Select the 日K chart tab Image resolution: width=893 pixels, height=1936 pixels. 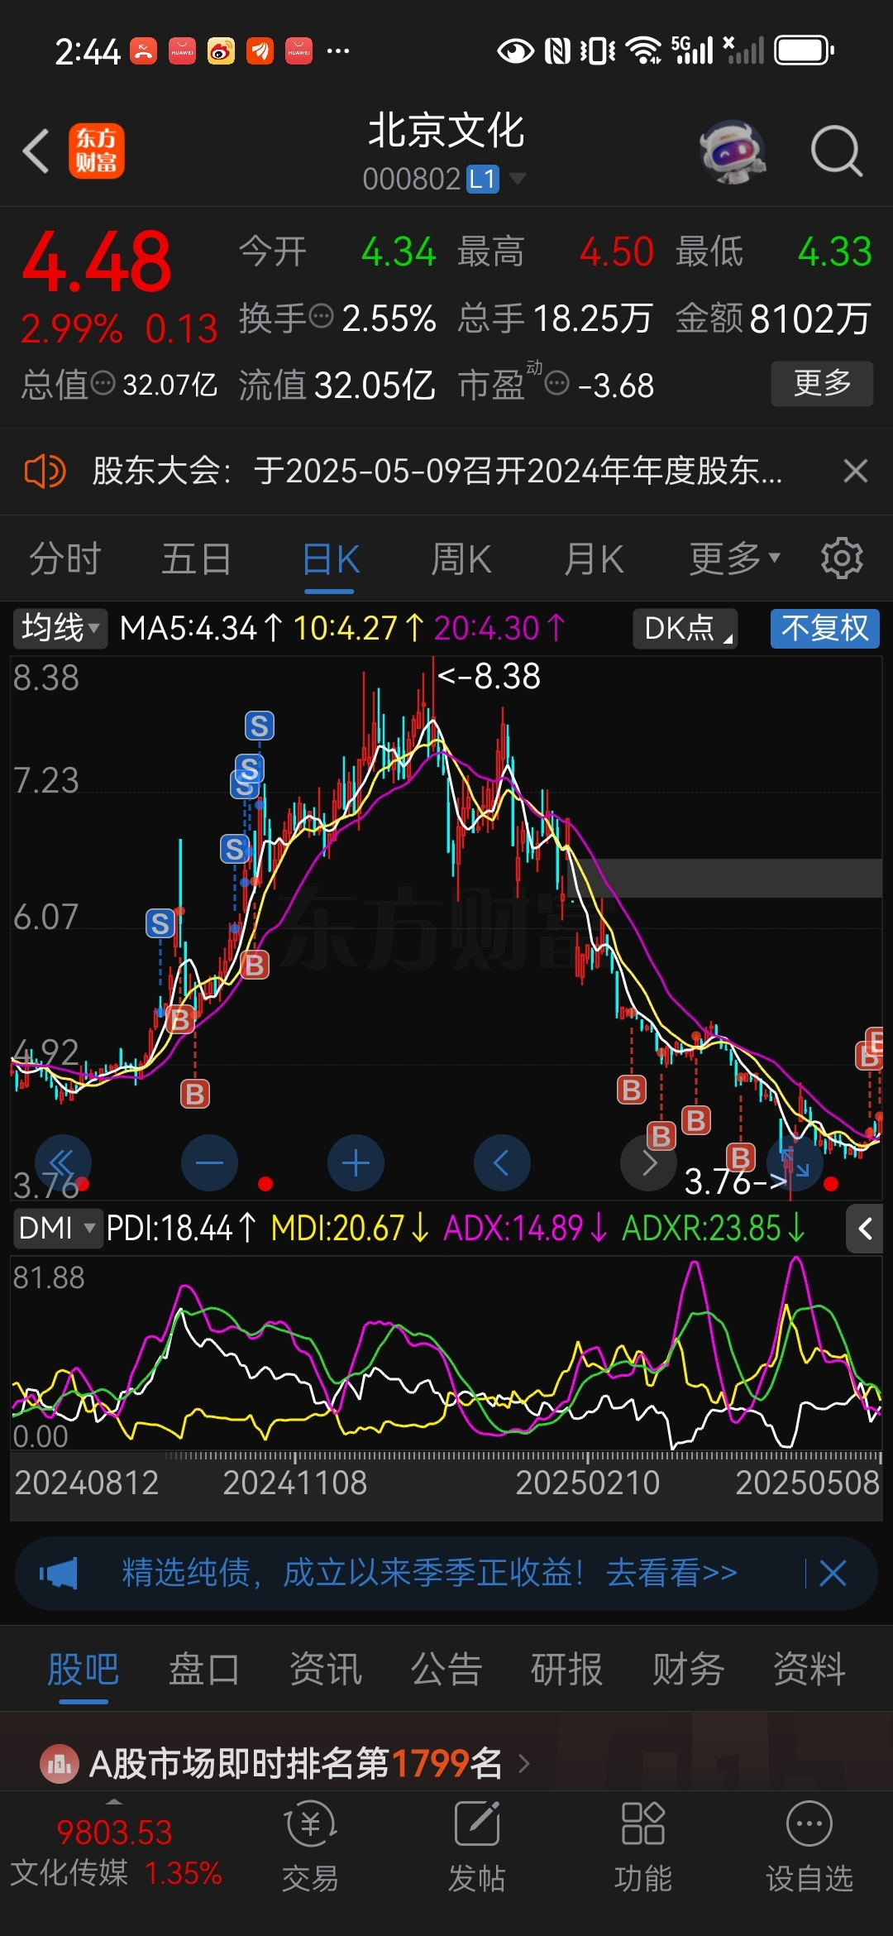pyautogui.click(x=330, y=560)
